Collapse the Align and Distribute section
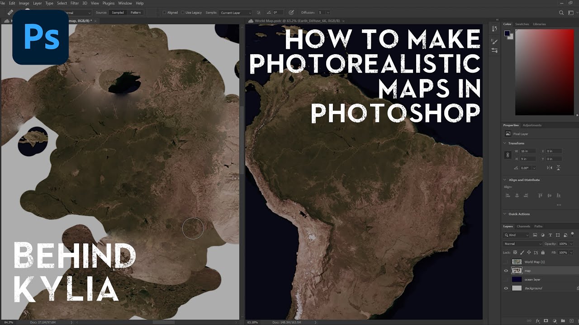This screenshot has width=579, height=325. coord(505,180)
